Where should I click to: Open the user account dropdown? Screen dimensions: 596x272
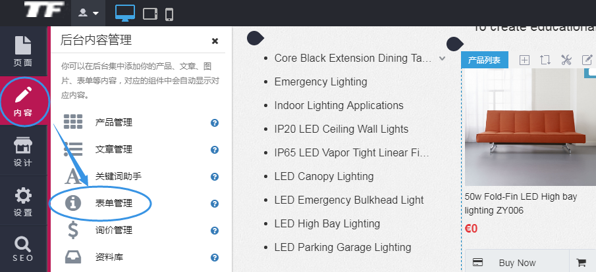[x=88, y=13]
